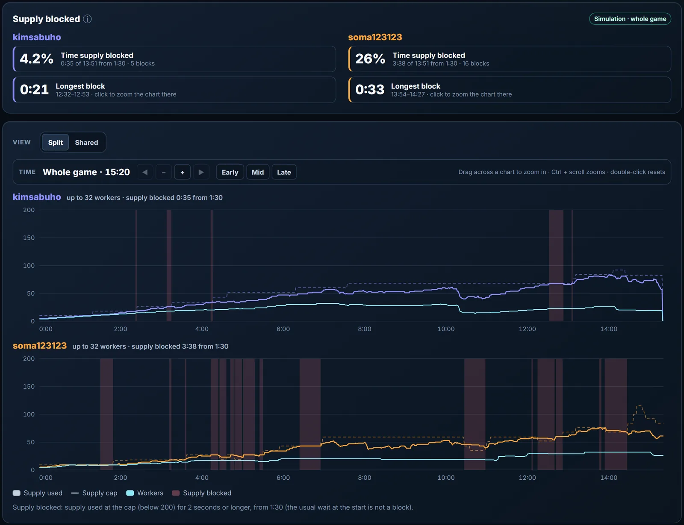
Task: Click kimsabuho's 4.2% Time supply blocked card
Action: (174, 59)
